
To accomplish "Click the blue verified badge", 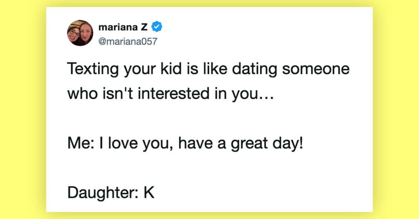I will 157,27.
